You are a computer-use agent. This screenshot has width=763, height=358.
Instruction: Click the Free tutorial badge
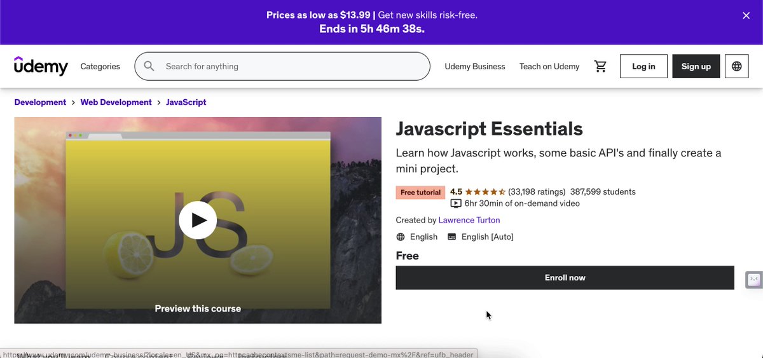(x=420, y=192)
